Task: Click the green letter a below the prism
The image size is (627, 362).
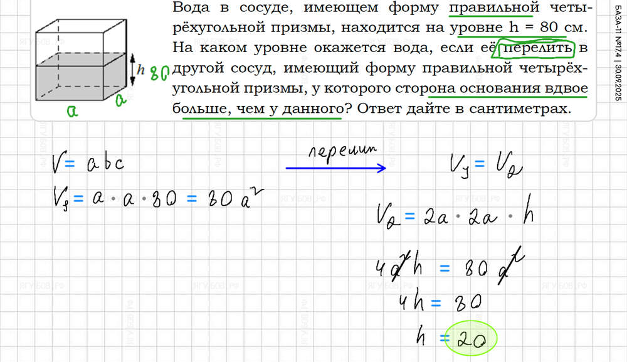Action: (x=72, y=110)
